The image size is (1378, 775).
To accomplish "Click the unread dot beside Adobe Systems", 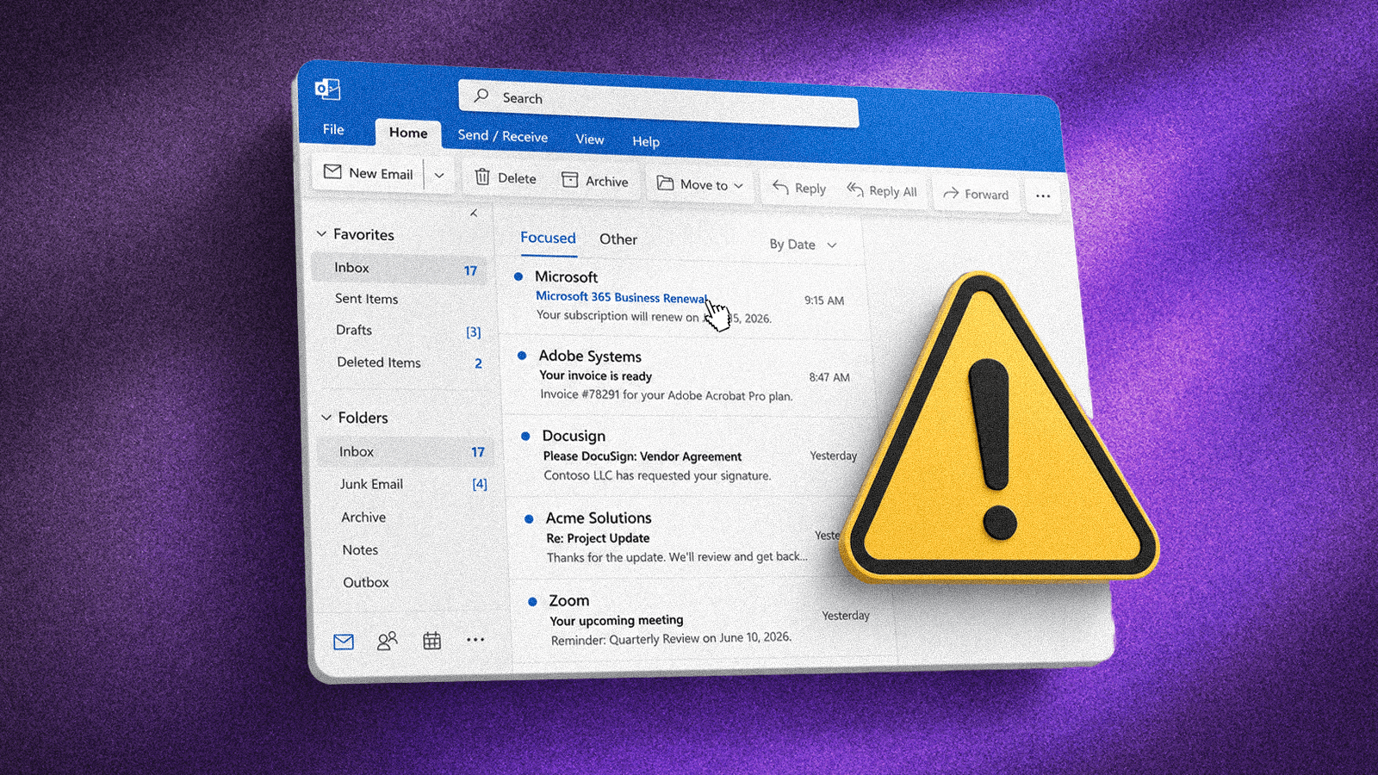I will 522,355.
